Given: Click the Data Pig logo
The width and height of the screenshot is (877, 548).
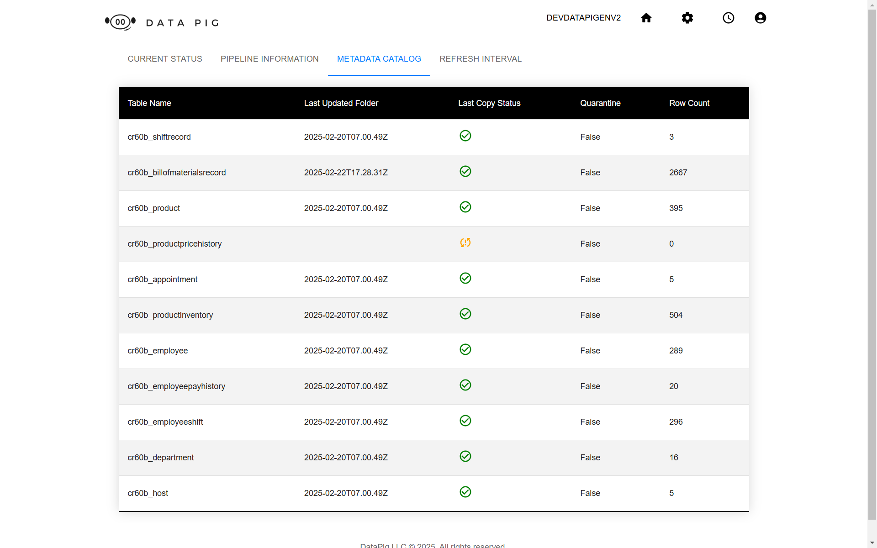Looking at the screenshot, I should [162, 22].
